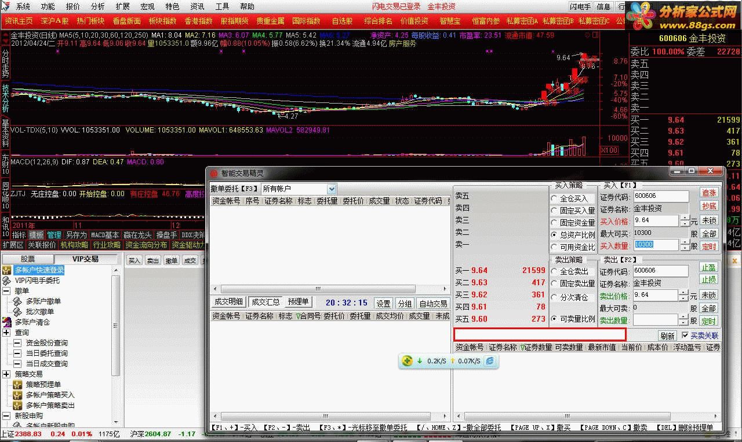The width and height of the screenshot is (742, 442).
Task: Click the 卖出价格 spinner arrows
Action: click(685, 296)
